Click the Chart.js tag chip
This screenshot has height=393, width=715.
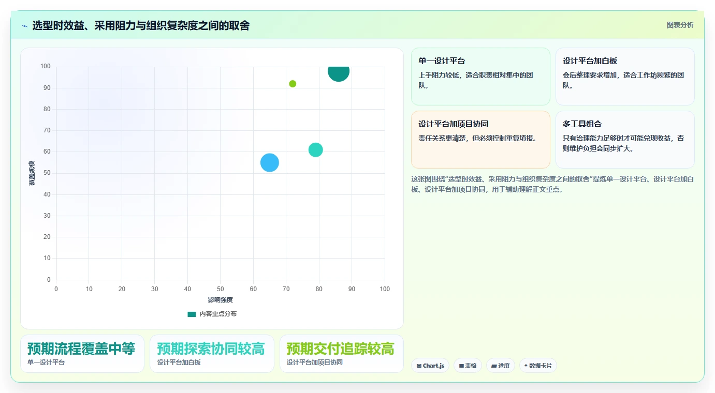(430, 366)
